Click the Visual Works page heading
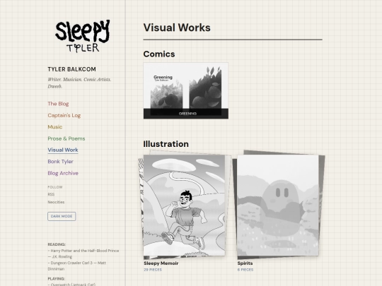Screen dimensions: 382x286 [x=177, y=28]
